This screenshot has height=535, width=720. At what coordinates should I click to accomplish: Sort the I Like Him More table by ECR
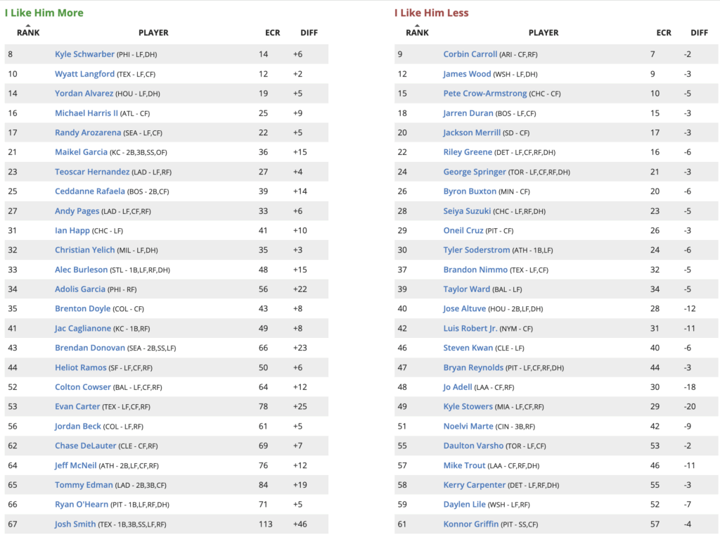coord(272,32)
